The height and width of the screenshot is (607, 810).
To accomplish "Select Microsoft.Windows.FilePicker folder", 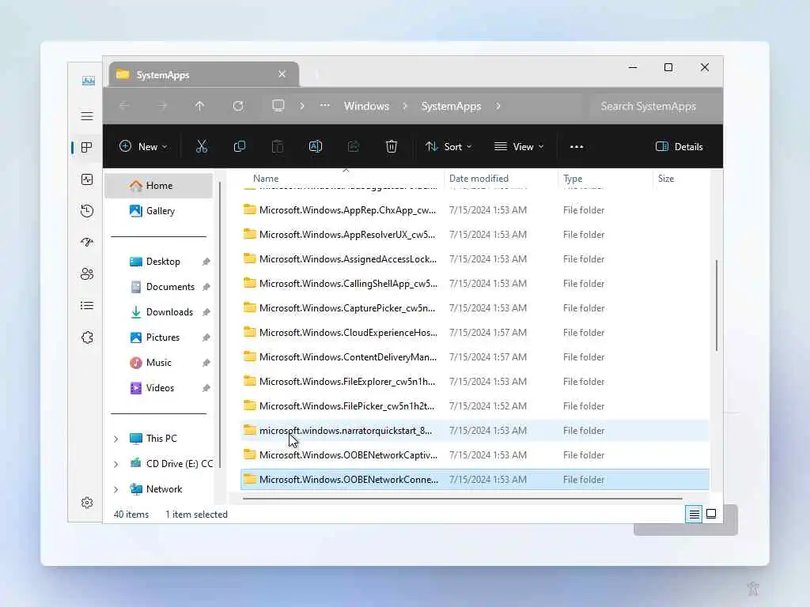I will pos(475,405).
